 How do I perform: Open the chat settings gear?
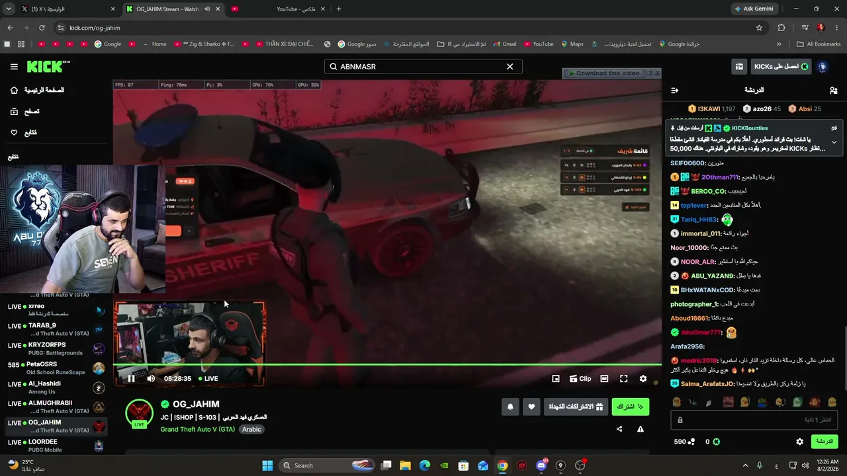coord(799,442)
